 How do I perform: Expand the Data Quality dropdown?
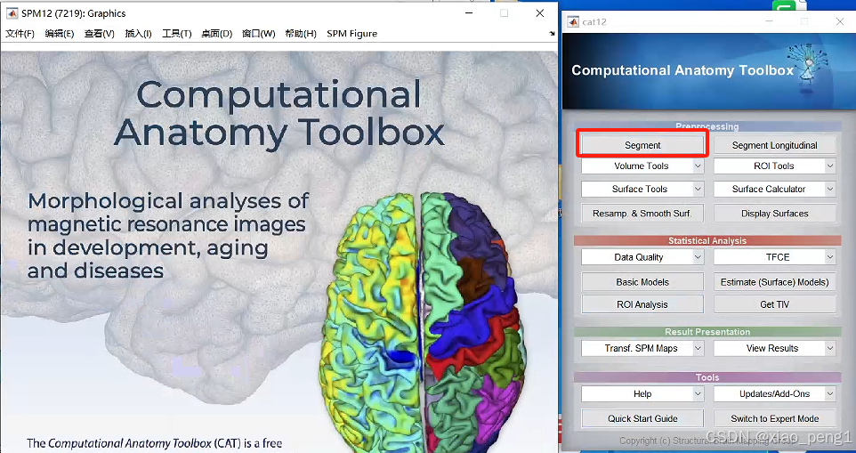(642, 257)
